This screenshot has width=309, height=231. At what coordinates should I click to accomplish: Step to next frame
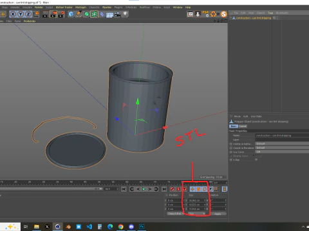pyautogui.click(x=150, y=189)
